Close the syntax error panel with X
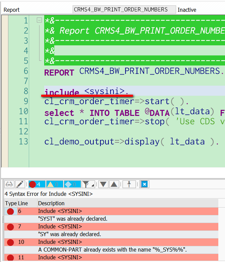 click(144, 184)
